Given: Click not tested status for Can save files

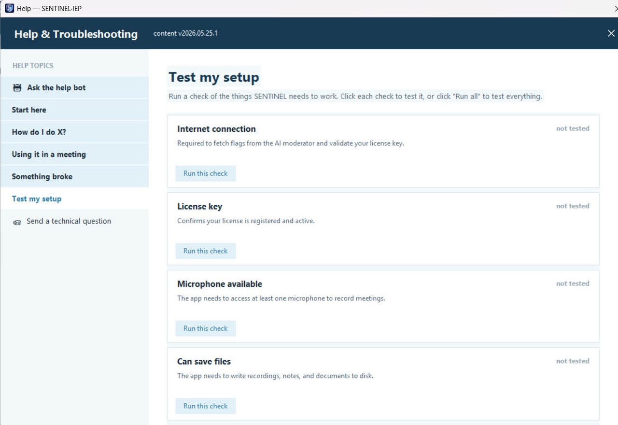Looking at the screenshot, I should [x=573, y=361].
